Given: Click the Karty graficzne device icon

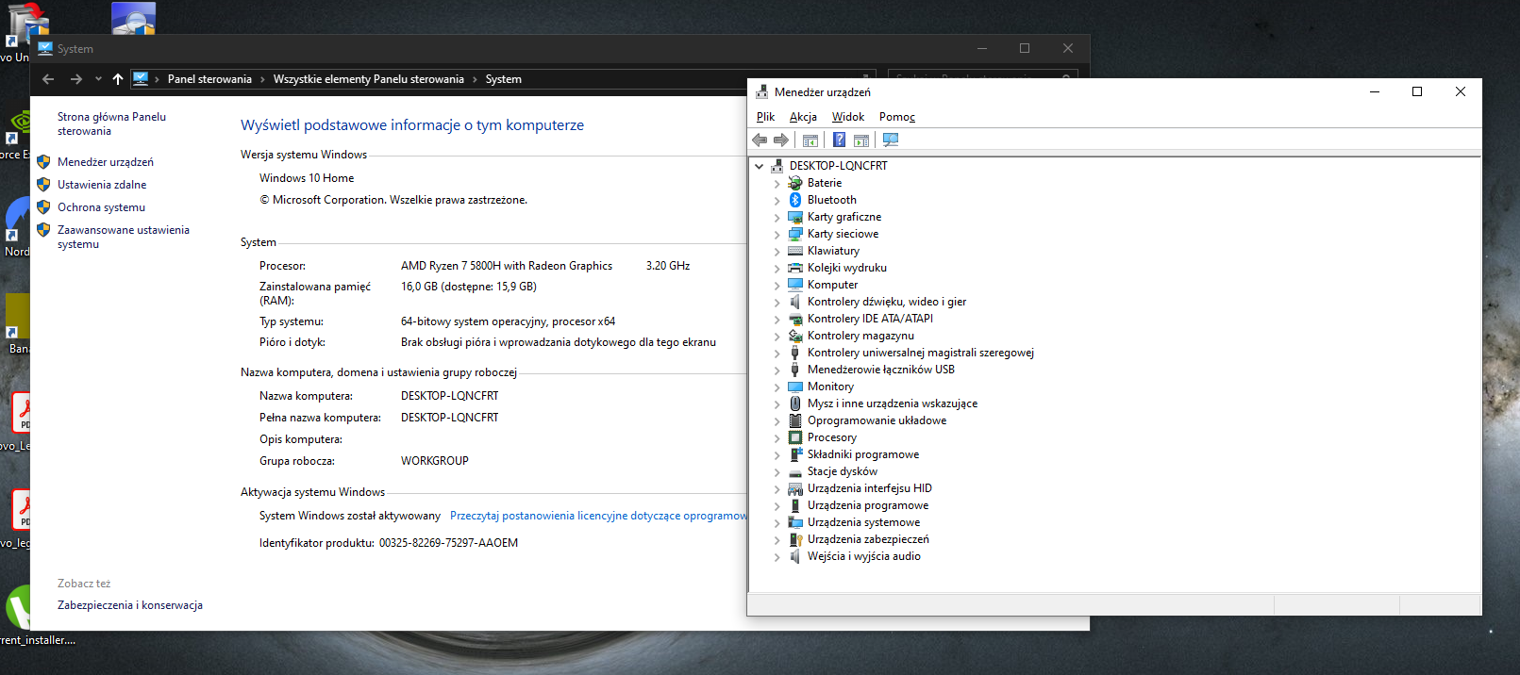Looking at the screenshot, I should click(795, 217).
